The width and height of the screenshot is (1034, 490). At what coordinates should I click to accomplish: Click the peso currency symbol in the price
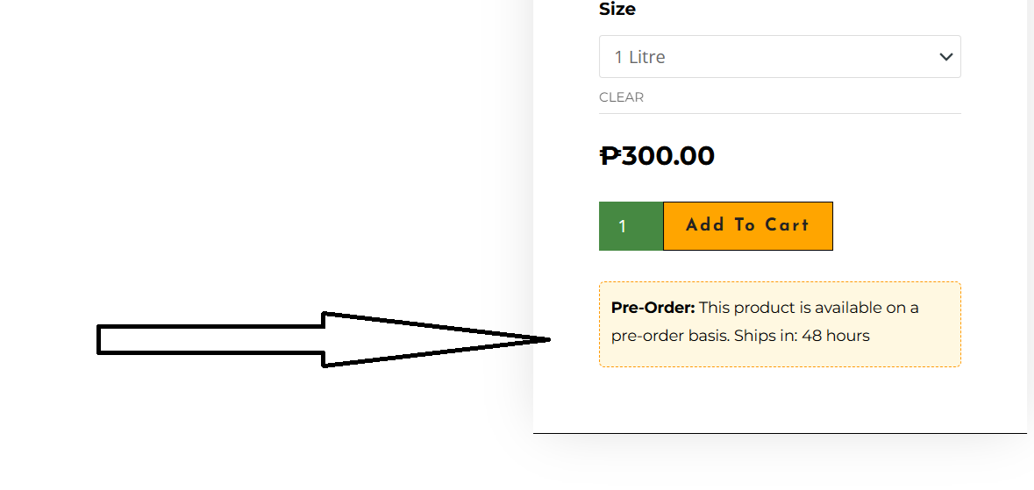pyautogui.click(x=610, y=156)
